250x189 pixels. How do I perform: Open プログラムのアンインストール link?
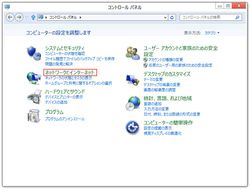(x=64, y=119)
